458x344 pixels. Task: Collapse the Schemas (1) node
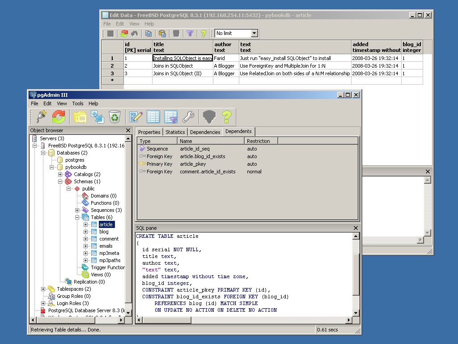pyautogui.click(x=60, y=181)
